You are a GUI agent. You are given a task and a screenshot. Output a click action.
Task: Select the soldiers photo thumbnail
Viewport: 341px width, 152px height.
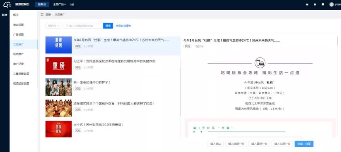[59, 87]
